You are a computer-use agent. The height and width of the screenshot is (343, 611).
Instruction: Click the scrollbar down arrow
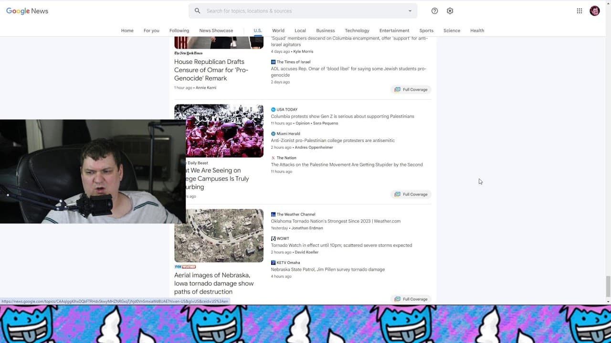(x=608, y=302)
